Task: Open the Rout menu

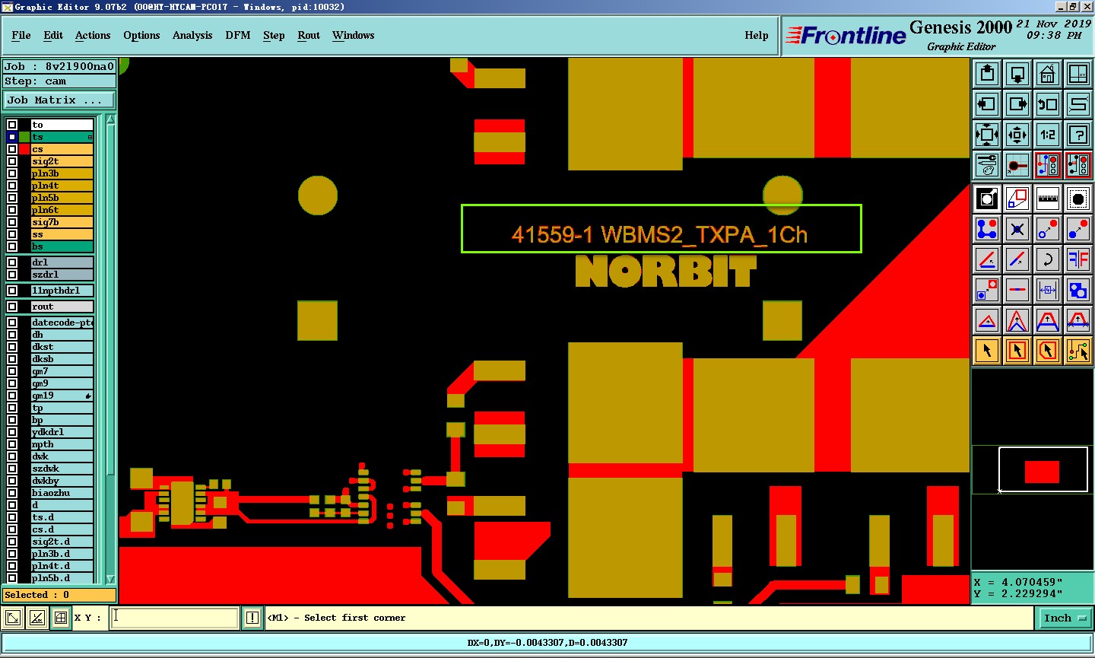Action: (309, 35)
